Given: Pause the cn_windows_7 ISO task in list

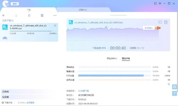Looking at the screenshot, I should pyautogui.click(x=55, y=25).
